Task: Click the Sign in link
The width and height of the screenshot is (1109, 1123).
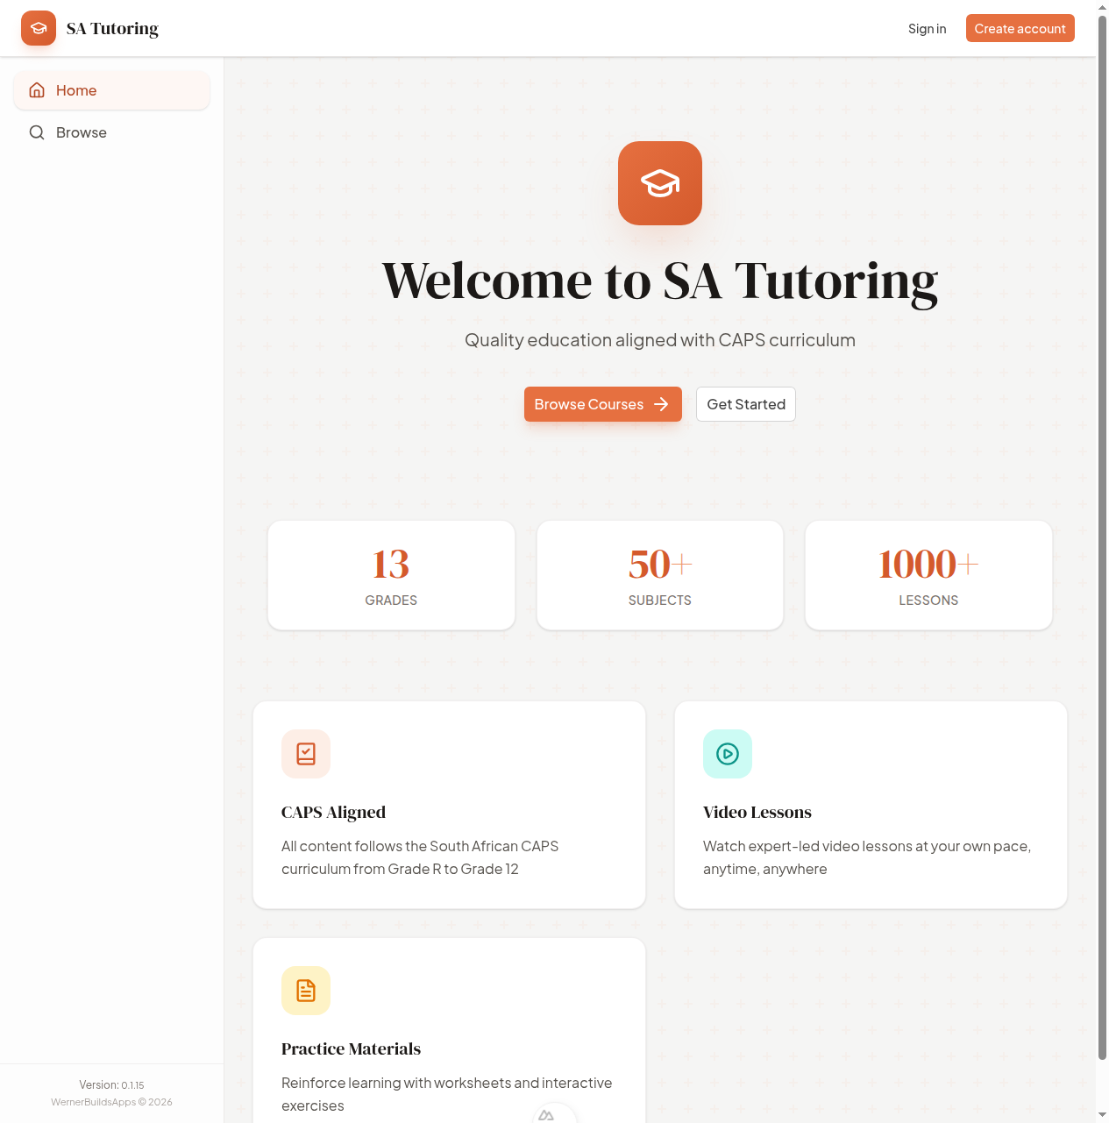Action: pyautogui.click(x=927, y=28)
